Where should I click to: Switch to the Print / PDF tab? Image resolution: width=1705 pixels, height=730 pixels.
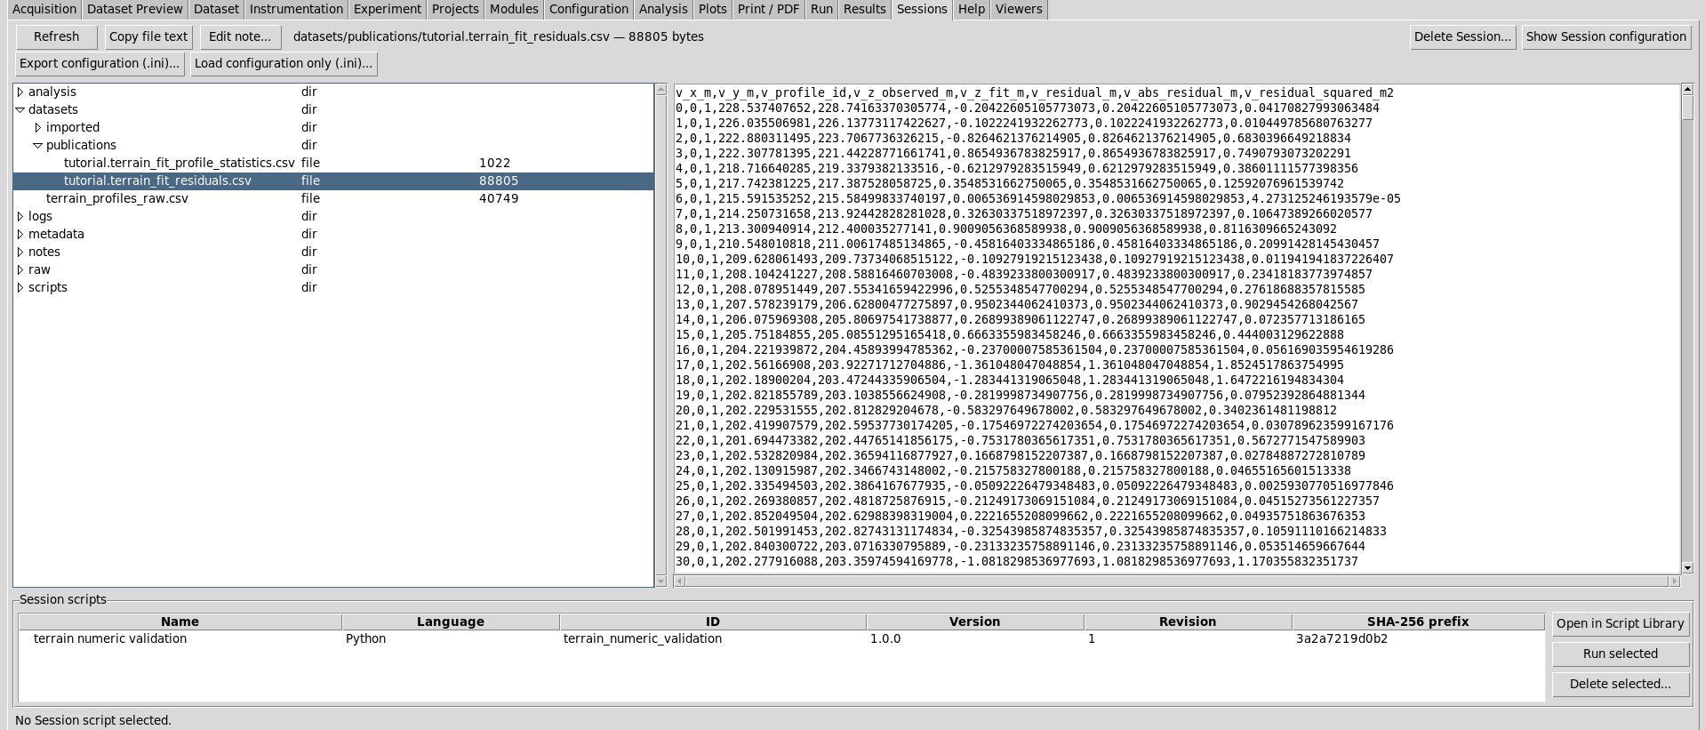[x=768, y=9]
